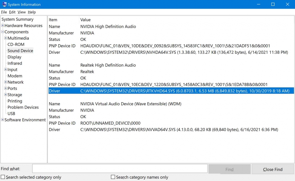Click the Find button
Image resolution: width=295 pixels, height=181 pixels.
(x=229, y=169)
